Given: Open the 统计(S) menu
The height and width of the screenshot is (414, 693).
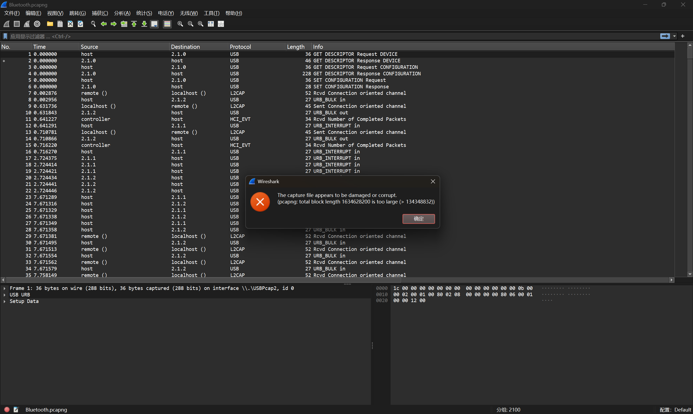Looking at the screenshot, I should click(x=144, y=13).
